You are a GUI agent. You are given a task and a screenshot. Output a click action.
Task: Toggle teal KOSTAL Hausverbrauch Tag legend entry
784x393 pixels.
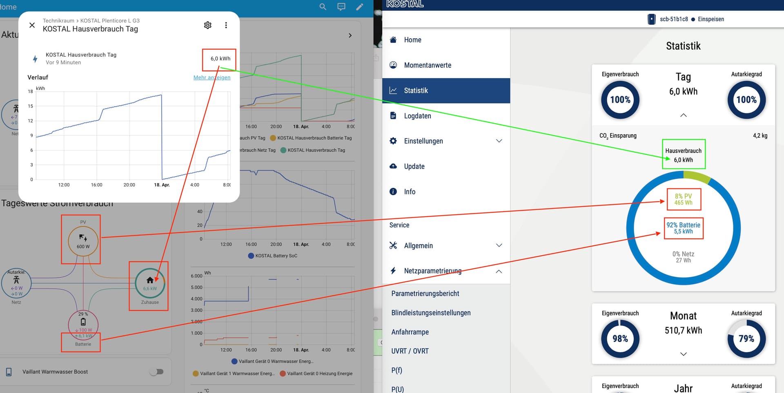coord(312,150)
